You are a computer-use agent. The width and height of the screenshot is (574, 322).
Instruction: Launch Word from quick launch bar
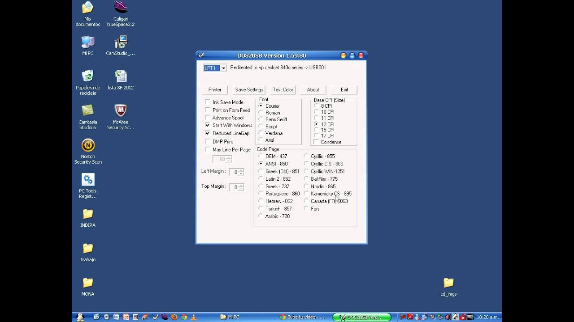116,317
